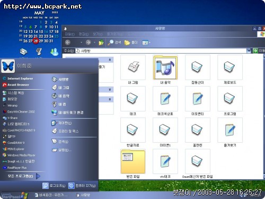Viewport: 265px width, 199px height.
Task: Expand the second task pane section
Action: (110, 90)
